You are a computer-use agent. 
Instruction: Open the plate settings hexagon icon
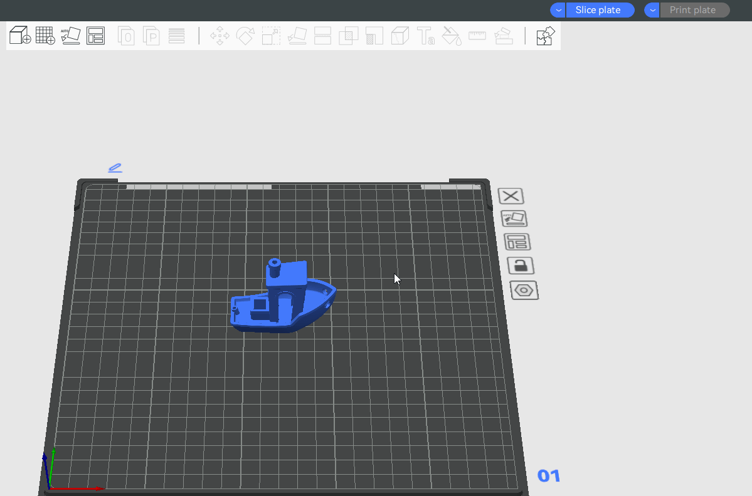pos(524,291)
